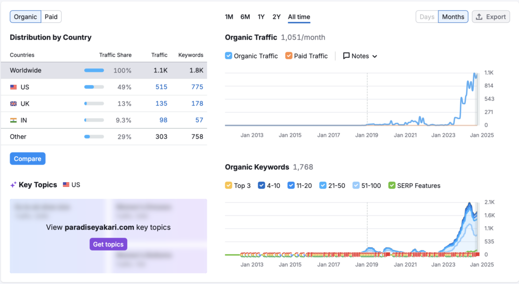Click the UK flag icon in country list
This screenshot has width=519, height=284.
point(14,104)
